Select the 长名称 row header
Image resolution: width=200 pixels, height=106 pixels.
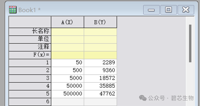(x=30, y=32)
